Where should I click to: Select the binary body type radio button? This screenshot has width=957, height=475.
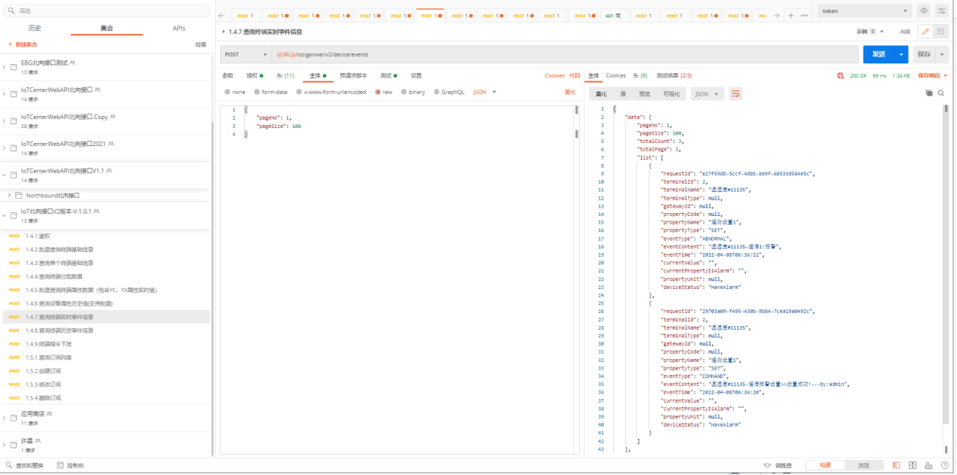(x=403, y=92)
